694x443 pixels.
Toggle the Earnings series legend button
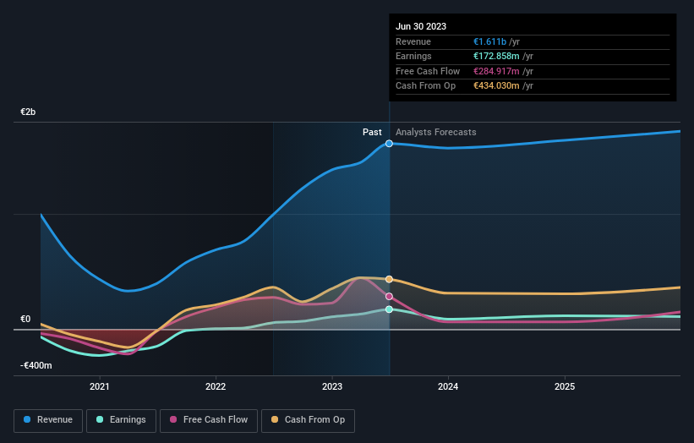pos(121,420)
